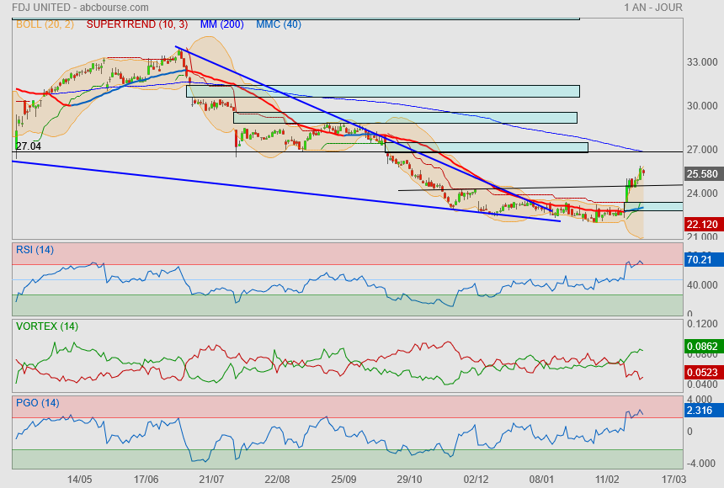Click the 0.0400 vortex axis label
The image size is (724, 488).
coord(702,385)
